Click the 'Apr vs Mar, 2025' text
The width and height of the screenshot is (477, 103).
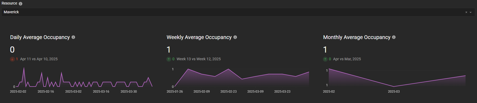point(347,59)
